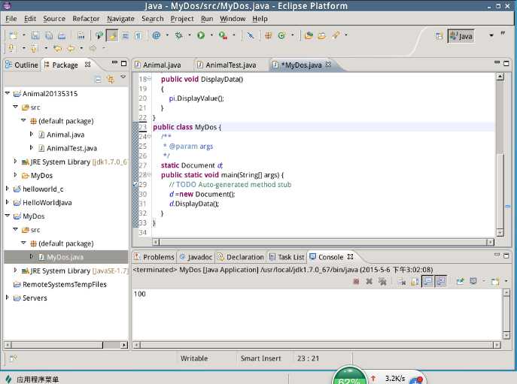The image size is (517, 384).
Task: Toggle Show Console on standard output
Action: [x=427, y=281]
